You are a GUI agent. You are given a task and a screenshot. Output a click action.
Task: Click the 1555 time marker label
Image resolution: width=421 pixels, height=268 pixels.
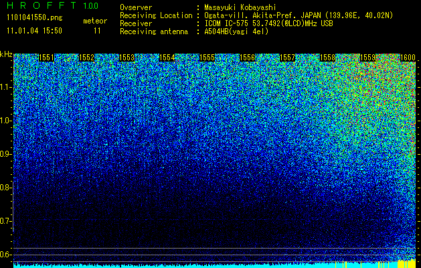(x=207, y=58)
